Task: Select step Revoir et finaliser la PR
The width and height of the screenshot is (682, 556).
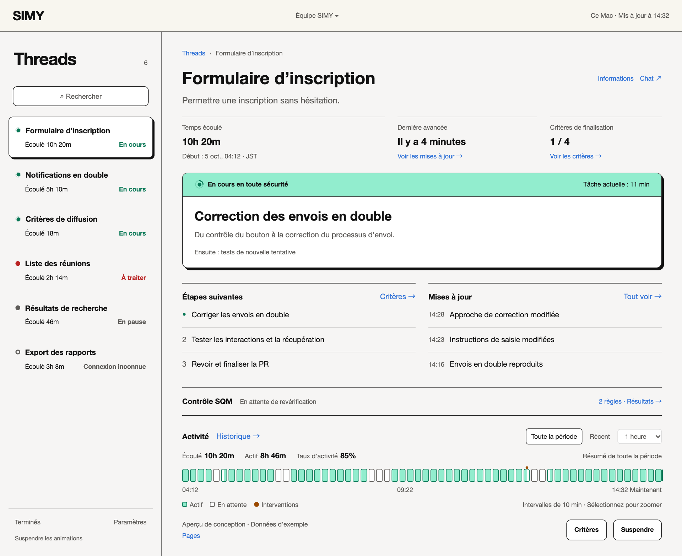Action: pos(299,364)
